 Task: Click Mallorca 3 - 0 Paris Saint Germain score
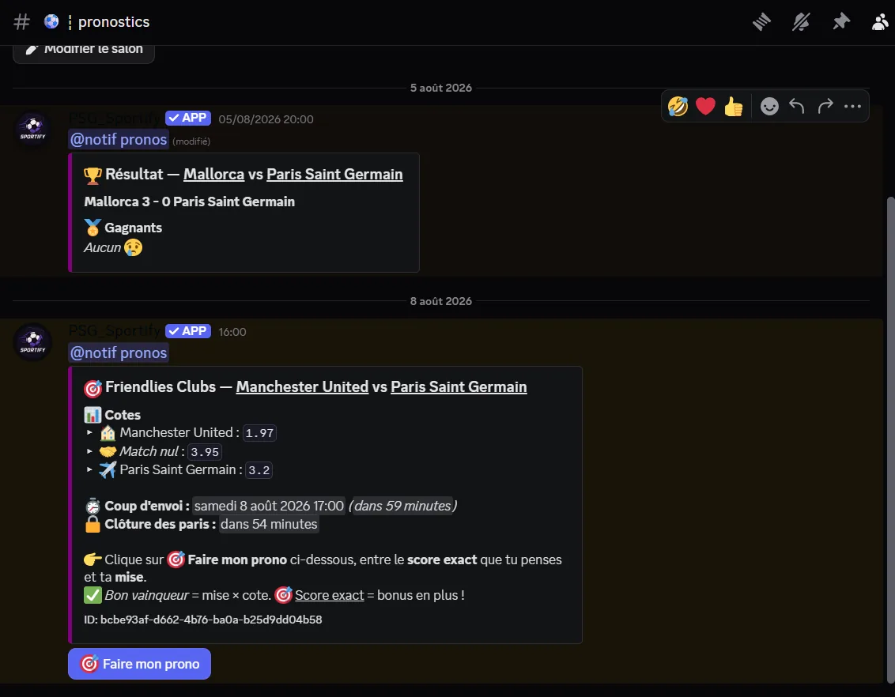coord(190,202)
